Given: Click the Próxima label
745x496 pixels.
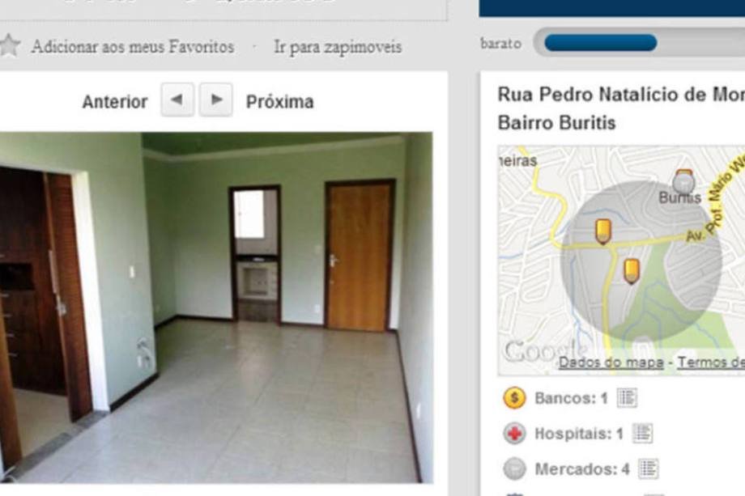Looking at the screenshot, I should tap(279, 102).
